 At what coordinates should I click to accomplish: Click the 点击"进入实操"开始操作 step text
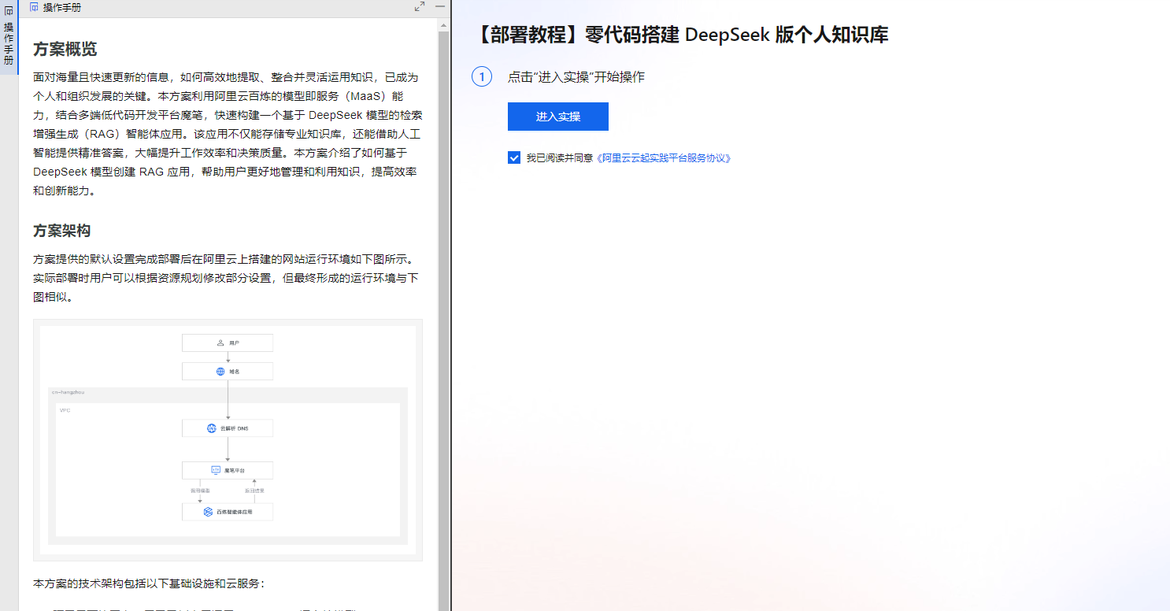coord(576,77)
